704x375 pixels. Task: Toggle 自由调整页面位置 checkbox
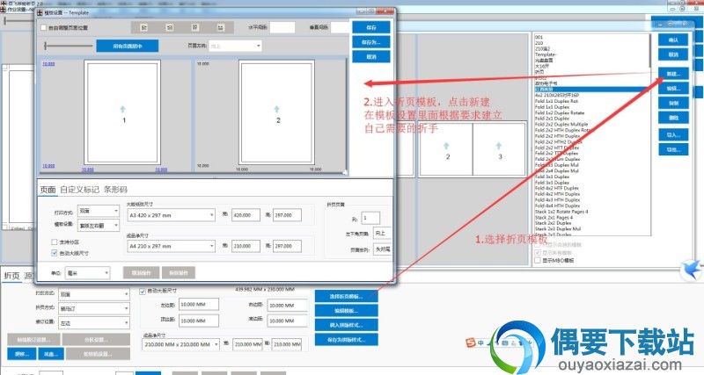pyautogui.click(x=43, y=28)
